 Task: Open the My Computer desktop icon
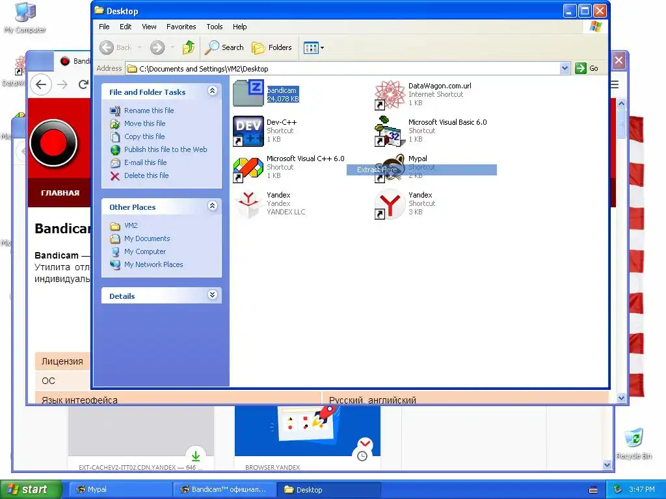(x=25, y=18)
